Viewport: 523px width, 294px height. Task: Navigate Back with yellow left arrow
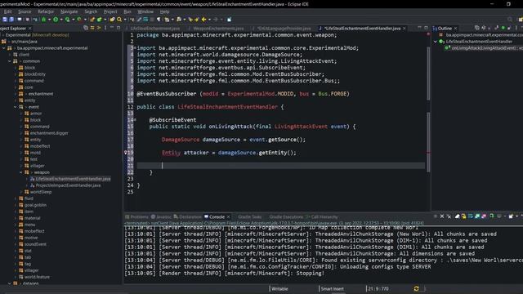(203, 20)
